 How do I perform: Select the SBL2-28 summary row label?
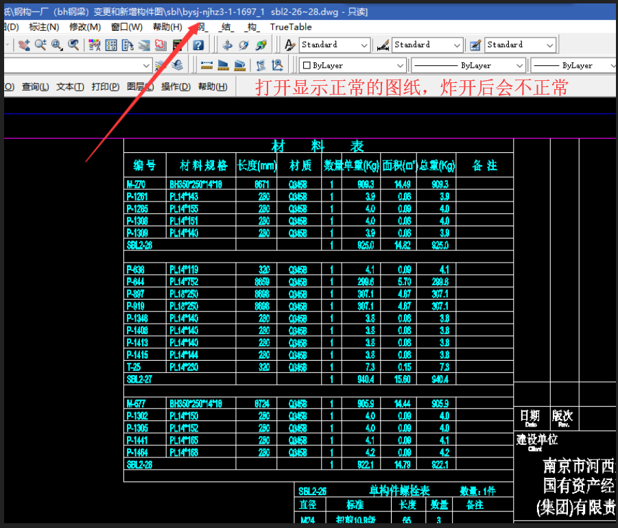pyautogui.click(x=139, y=464)
